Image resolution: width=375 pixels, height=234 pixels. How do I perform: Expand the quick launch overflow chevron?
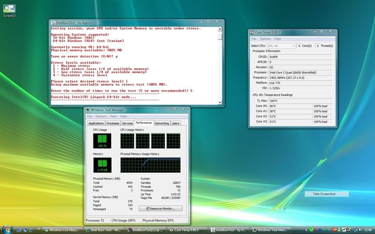coord(38,229)
